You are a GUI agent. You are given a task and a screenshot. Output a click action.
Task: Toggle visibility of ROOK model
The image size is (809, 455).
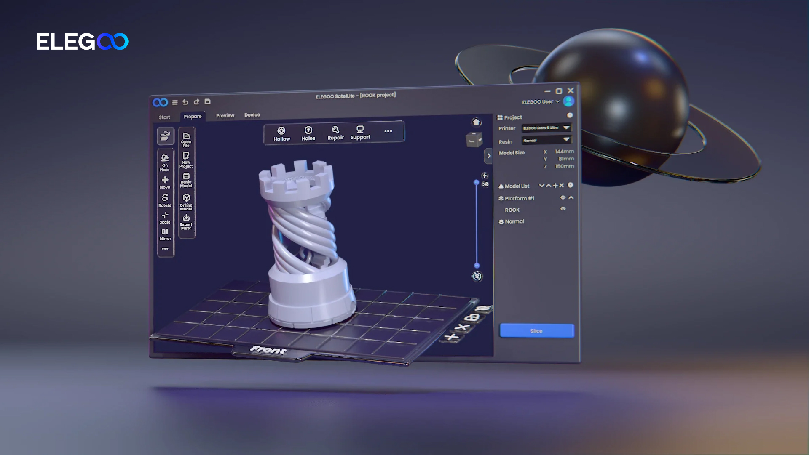click(563, 209)
